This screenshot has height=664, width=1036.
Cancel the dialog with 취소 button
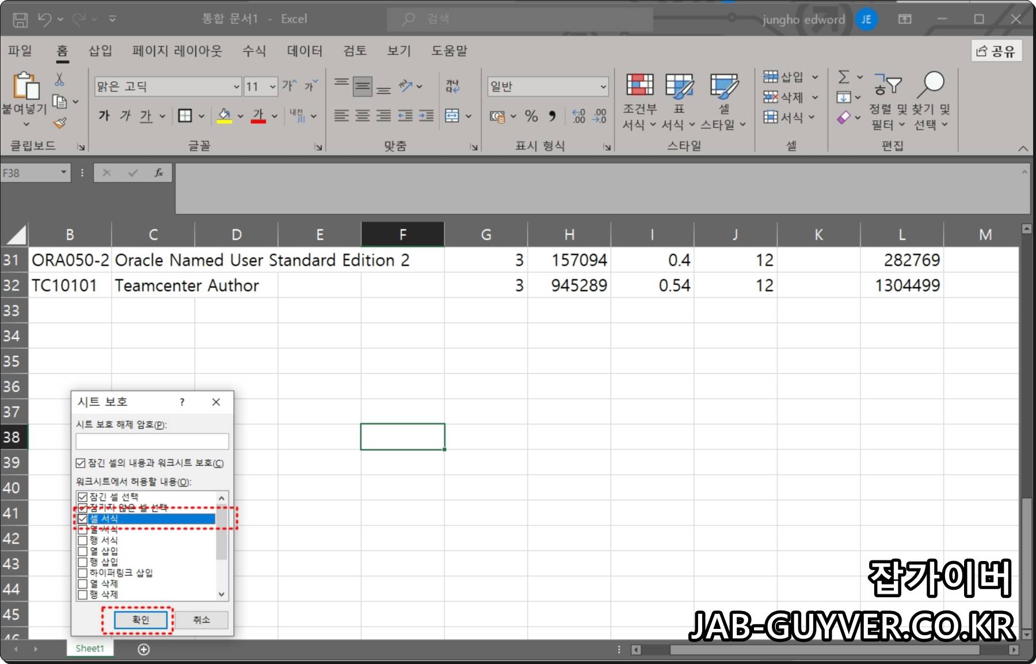[x=201, y=620]
